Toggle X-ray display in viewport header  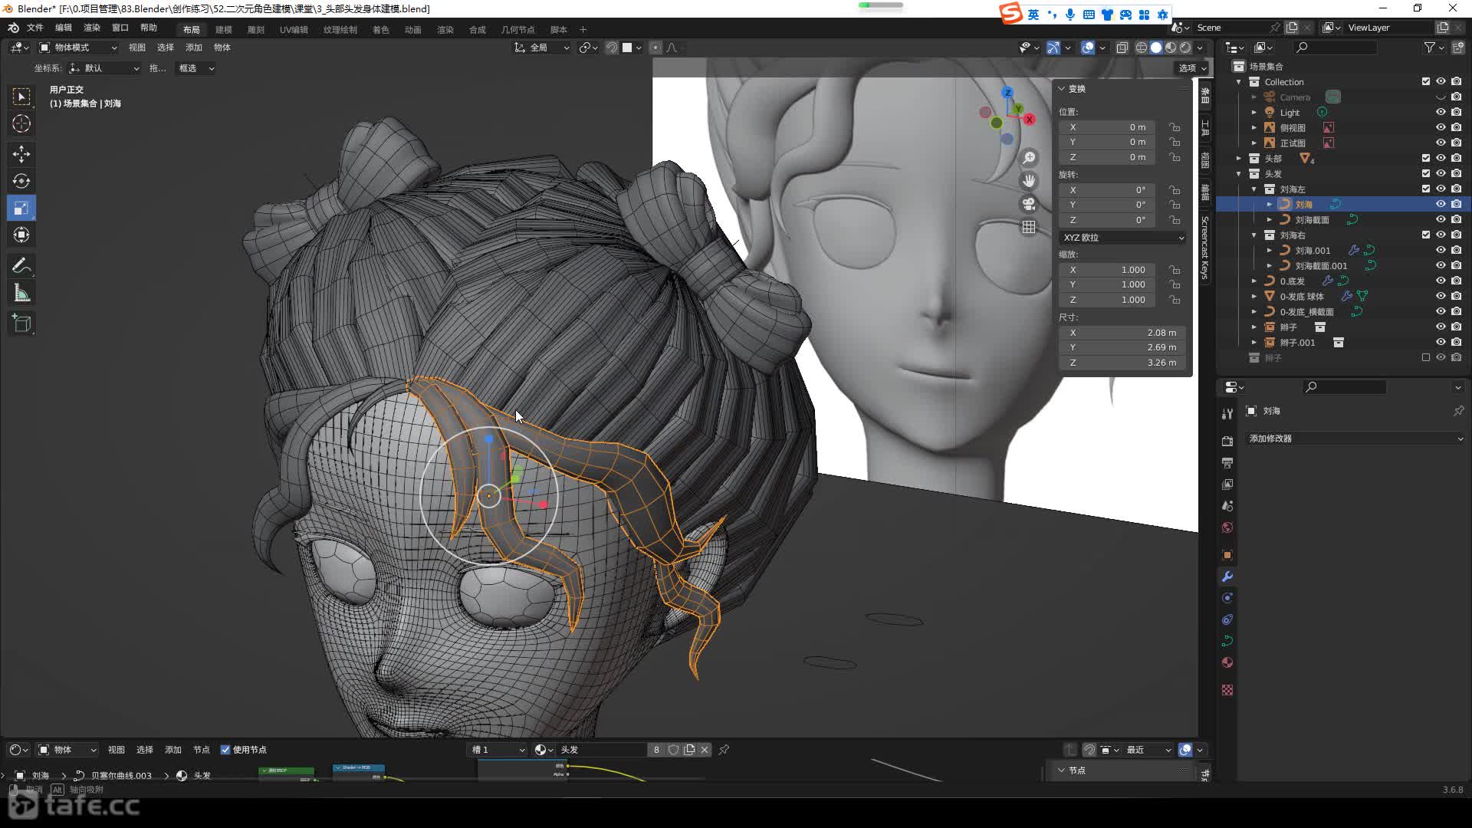[x=1122, y=48]
